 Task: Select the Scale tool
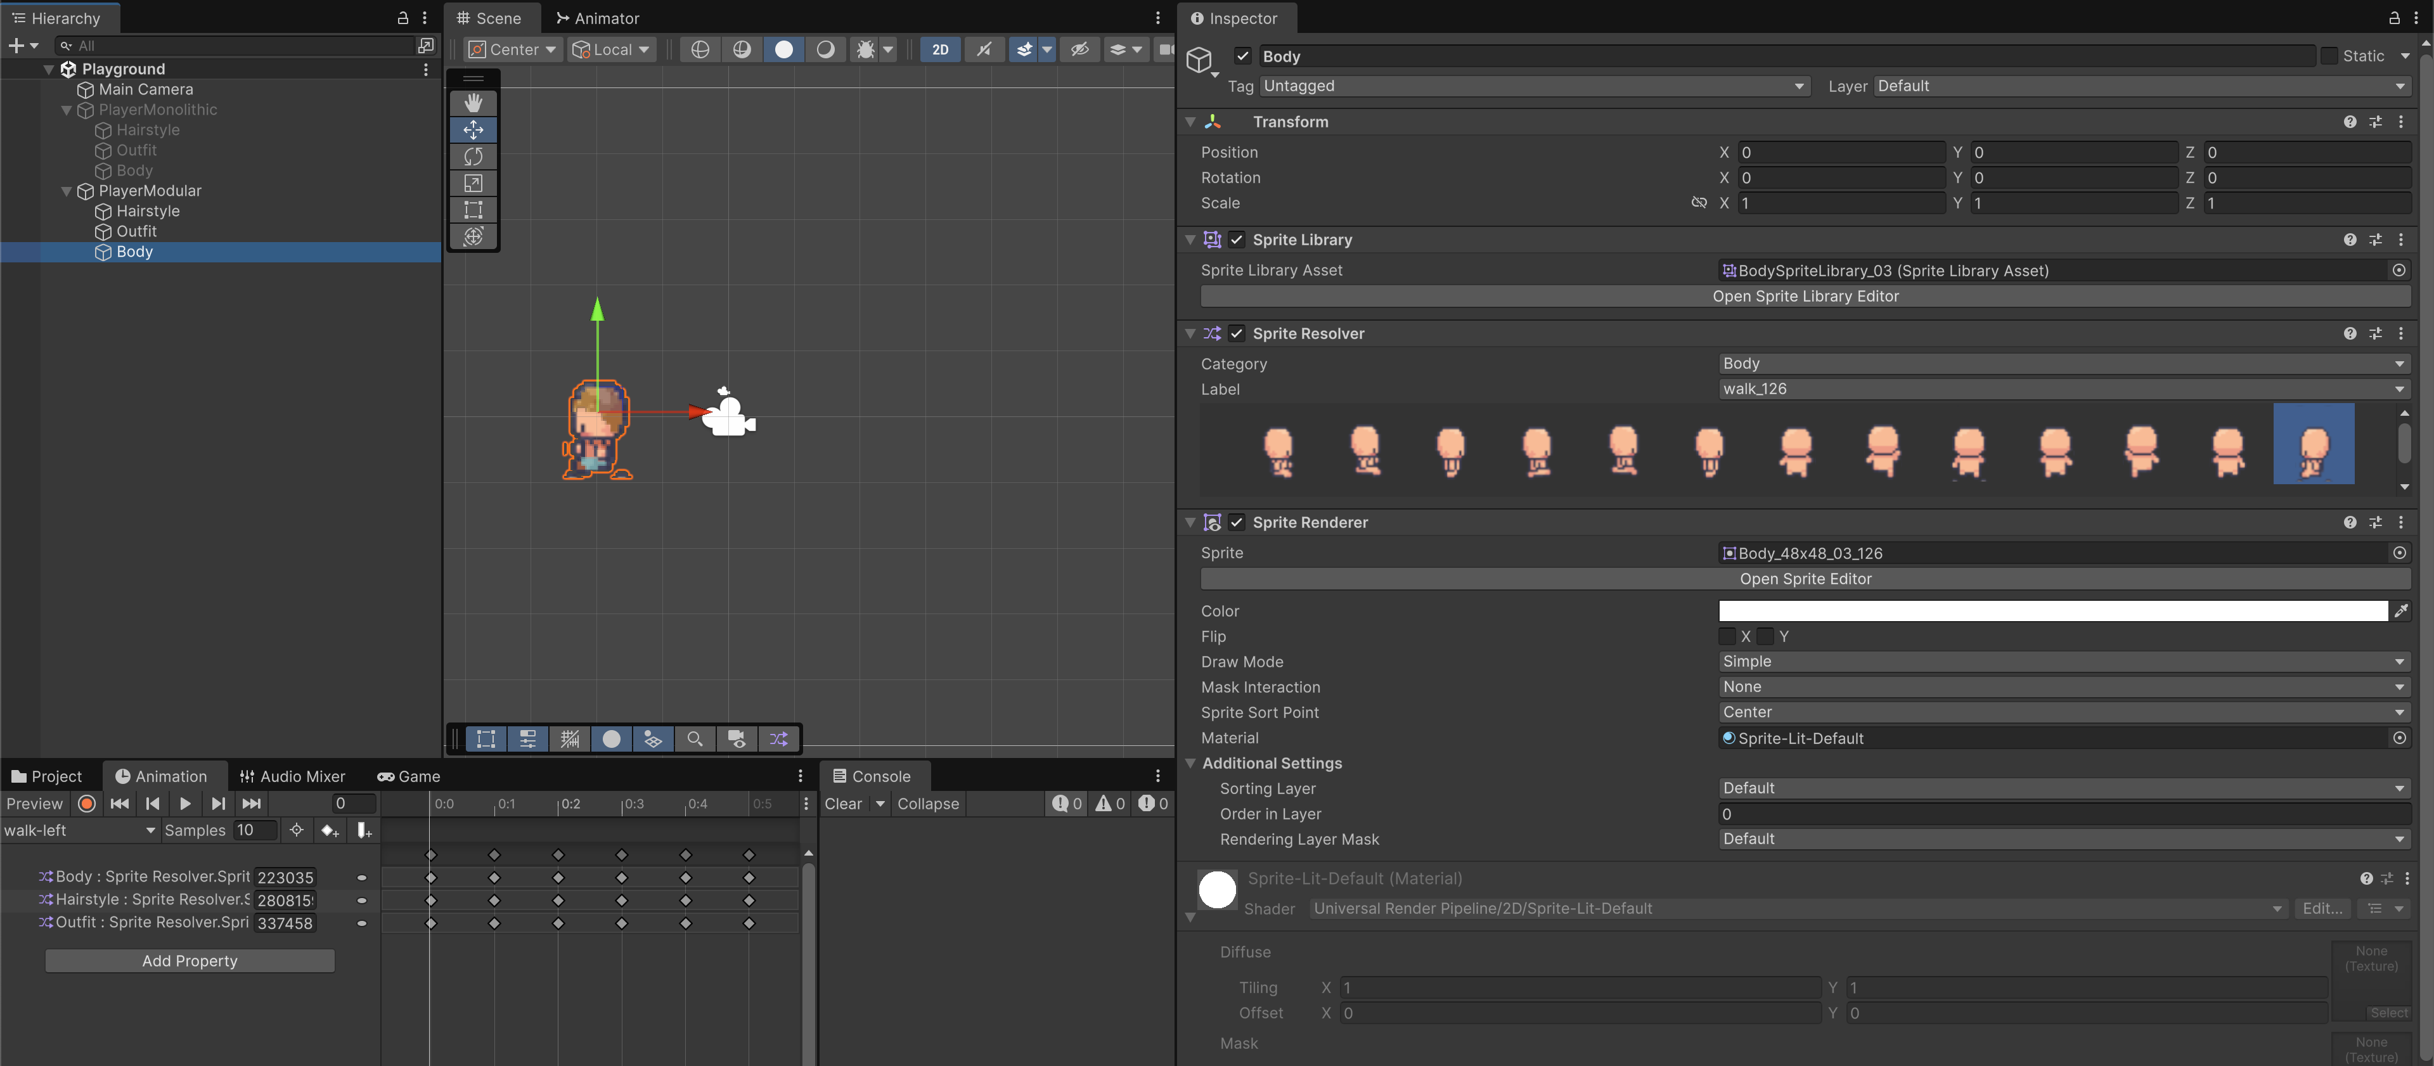pos(473,183)
